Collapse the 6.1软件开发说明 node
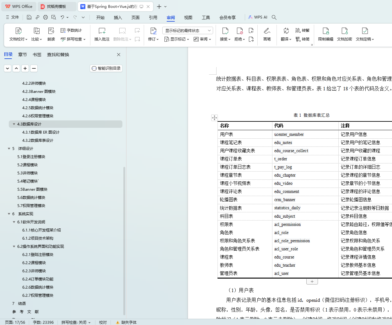This screenshot has height=325, width=392. 14,222
